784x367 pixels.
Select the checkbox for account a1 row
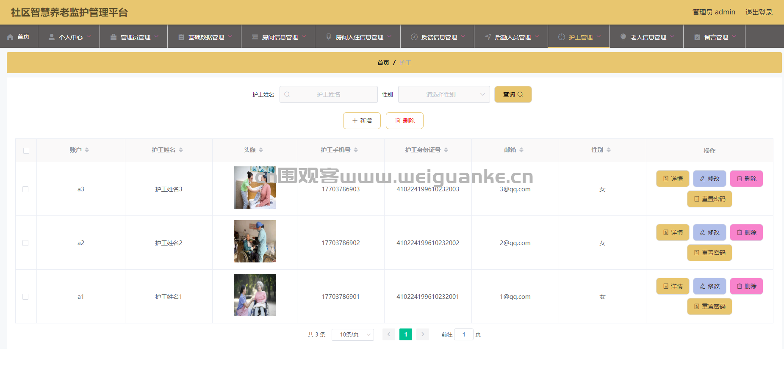pyautogui.click(x=25, y=297)
